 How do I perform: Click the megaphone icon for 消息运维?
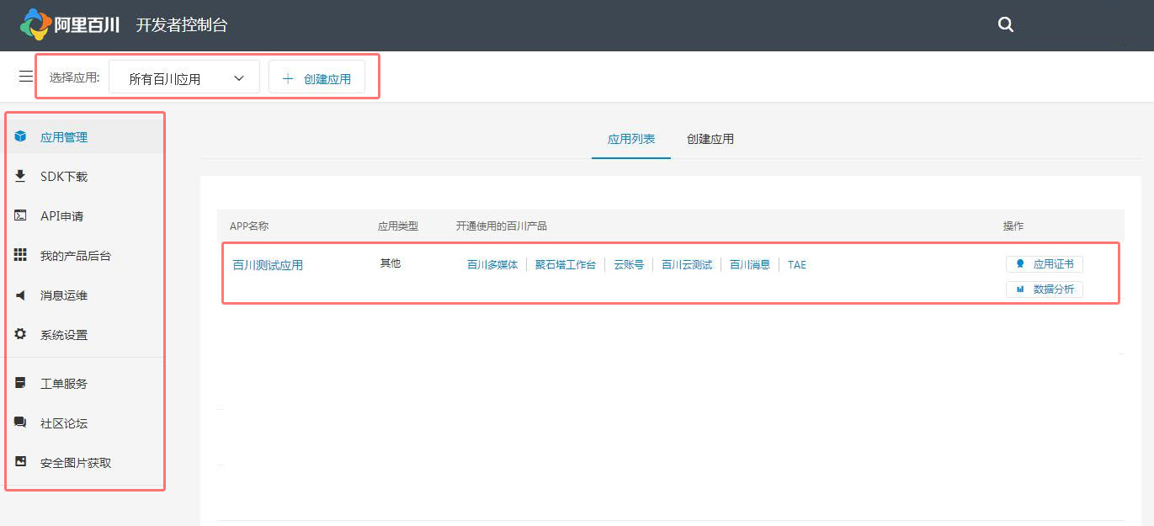coord(20,295)
